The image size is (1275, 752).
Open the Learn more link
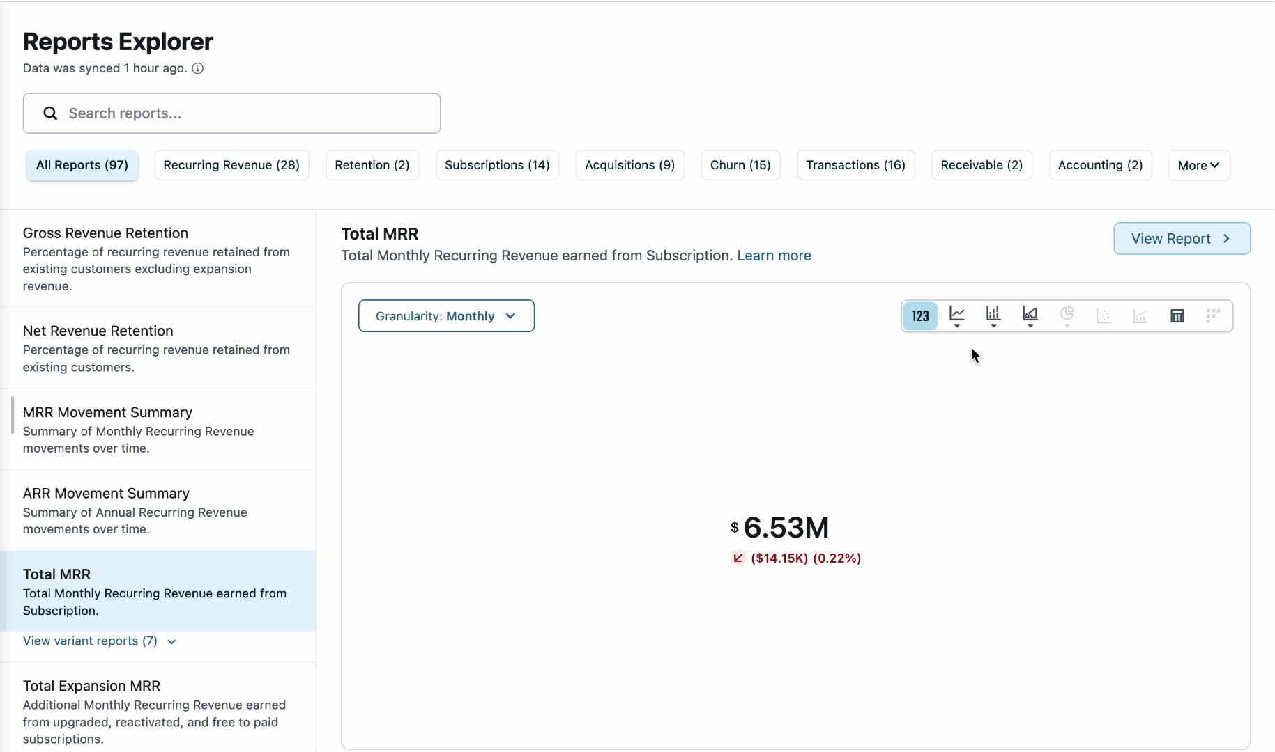(x=774, y=256)
